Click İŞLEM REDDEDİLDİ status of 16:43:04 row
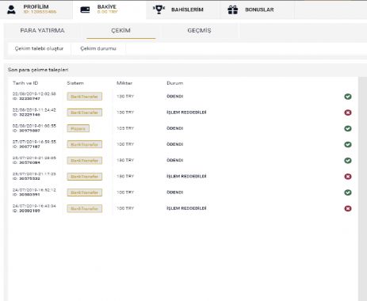 pyautogui.click(x=186, y=208)
